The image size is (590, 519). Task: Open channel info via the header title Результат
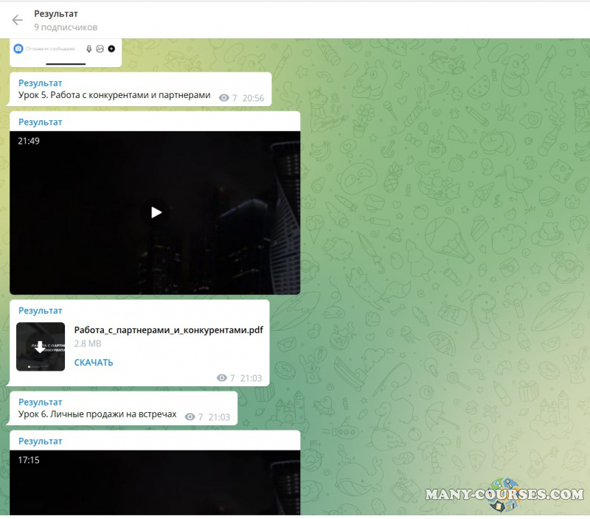[56, 14]
